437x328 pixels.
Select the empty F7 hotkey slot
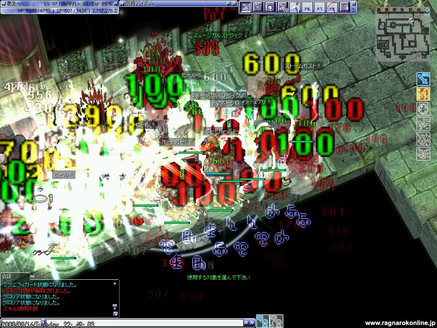point(319,8)
